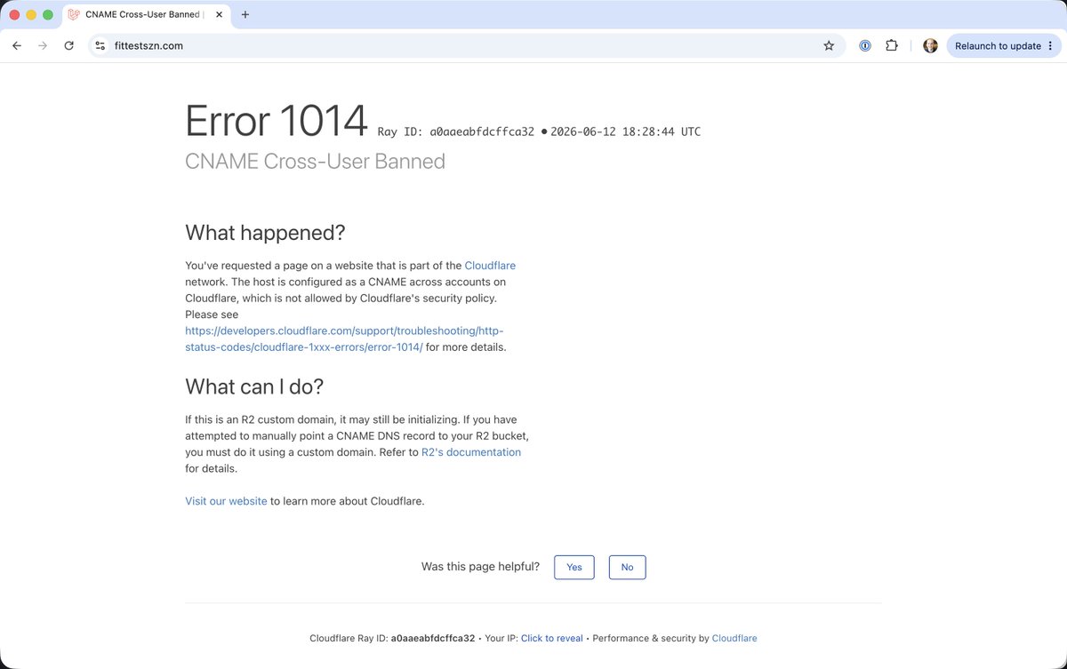
Task: Open the Cloudflare link in What happened
Action: point(490,266)
